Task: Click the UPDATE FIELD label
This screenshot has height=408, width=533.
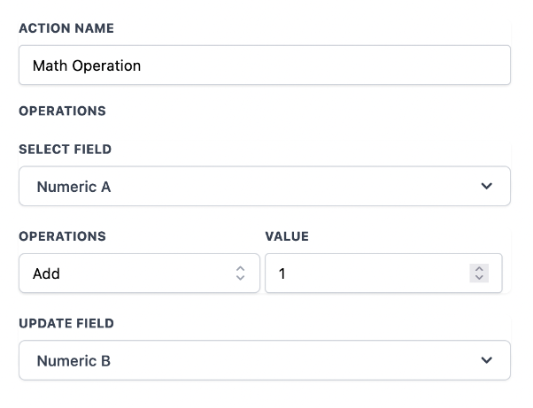Action: point(66,323)
